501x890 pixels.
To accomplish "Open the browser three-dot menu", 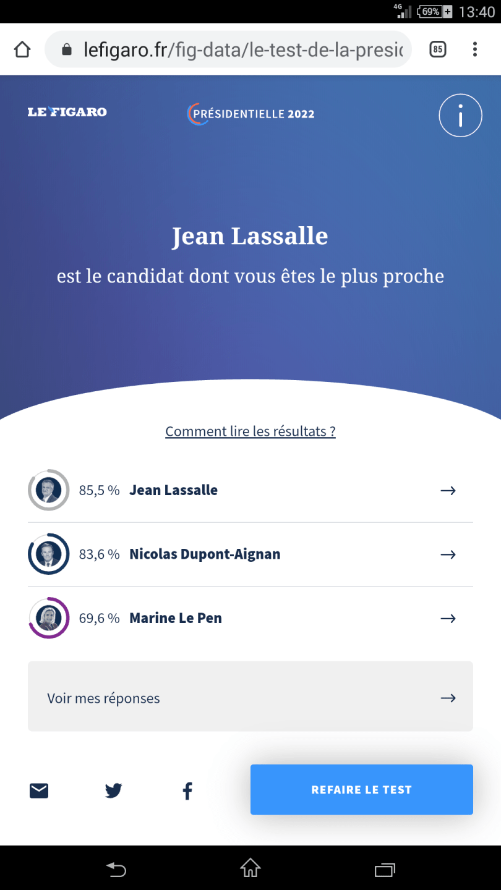I will [475, 49].
